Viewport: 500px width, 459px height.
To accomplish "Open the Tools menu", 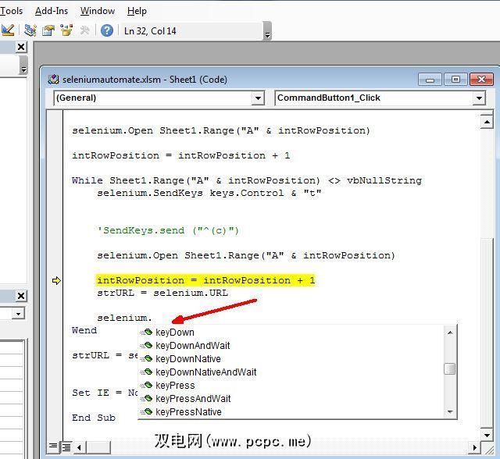I will pyautogui.click(x=11, y=11).
